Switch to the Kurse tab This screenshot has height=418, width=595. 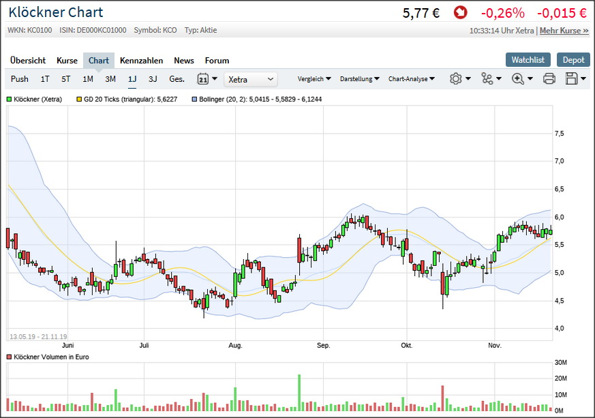coord(67,61)
